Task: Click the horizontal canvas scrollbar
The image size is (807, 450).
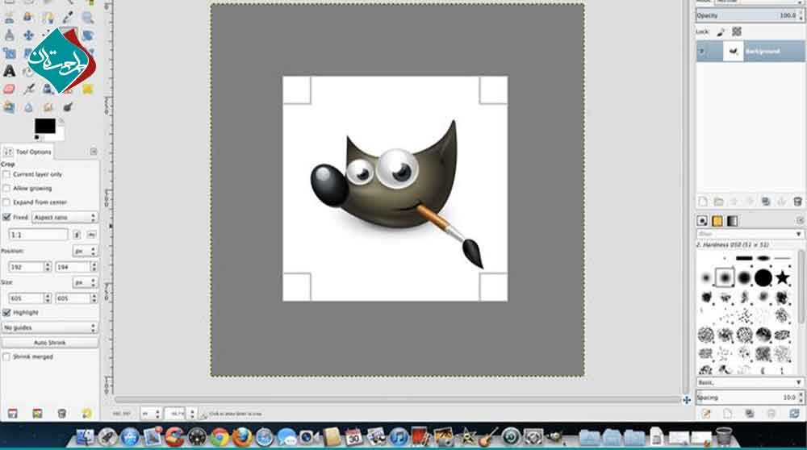Action: (397, 400)
